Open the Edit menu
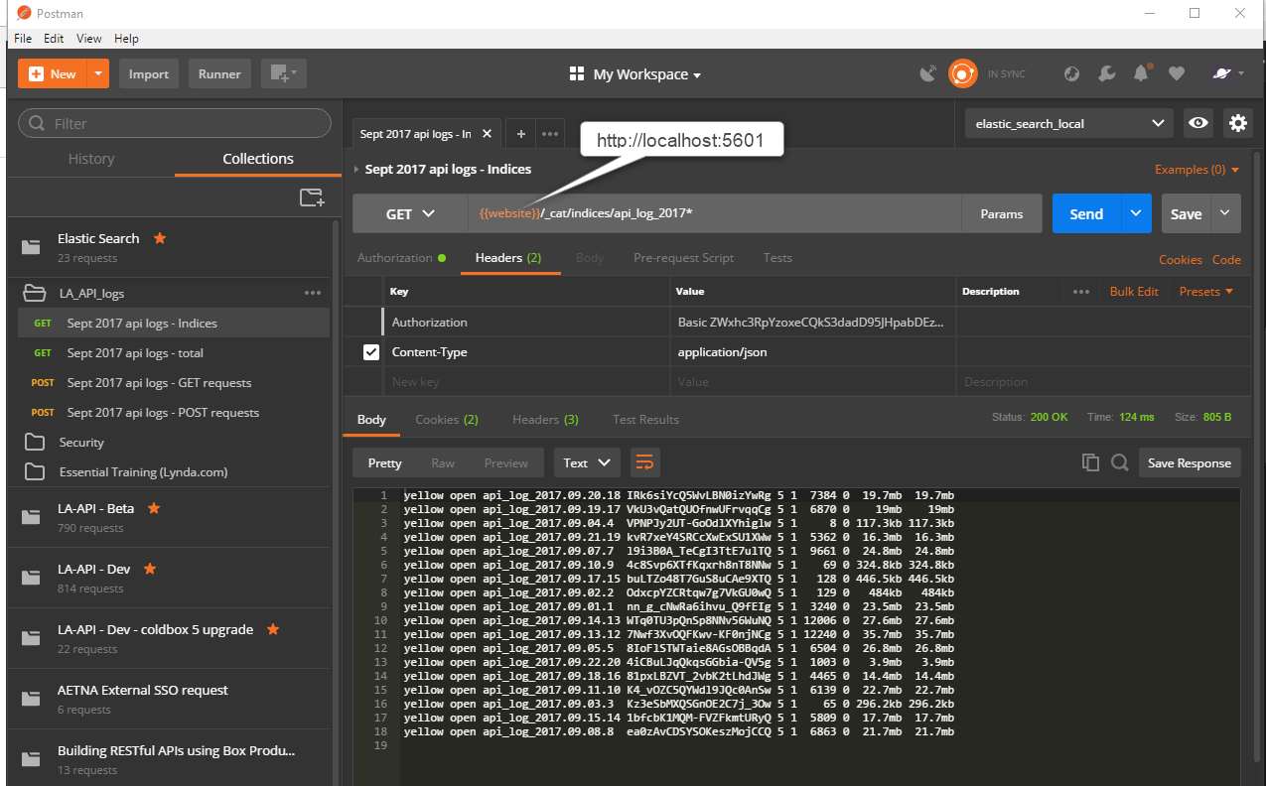Screen dimensions: 1266x786 click(54, 39)
